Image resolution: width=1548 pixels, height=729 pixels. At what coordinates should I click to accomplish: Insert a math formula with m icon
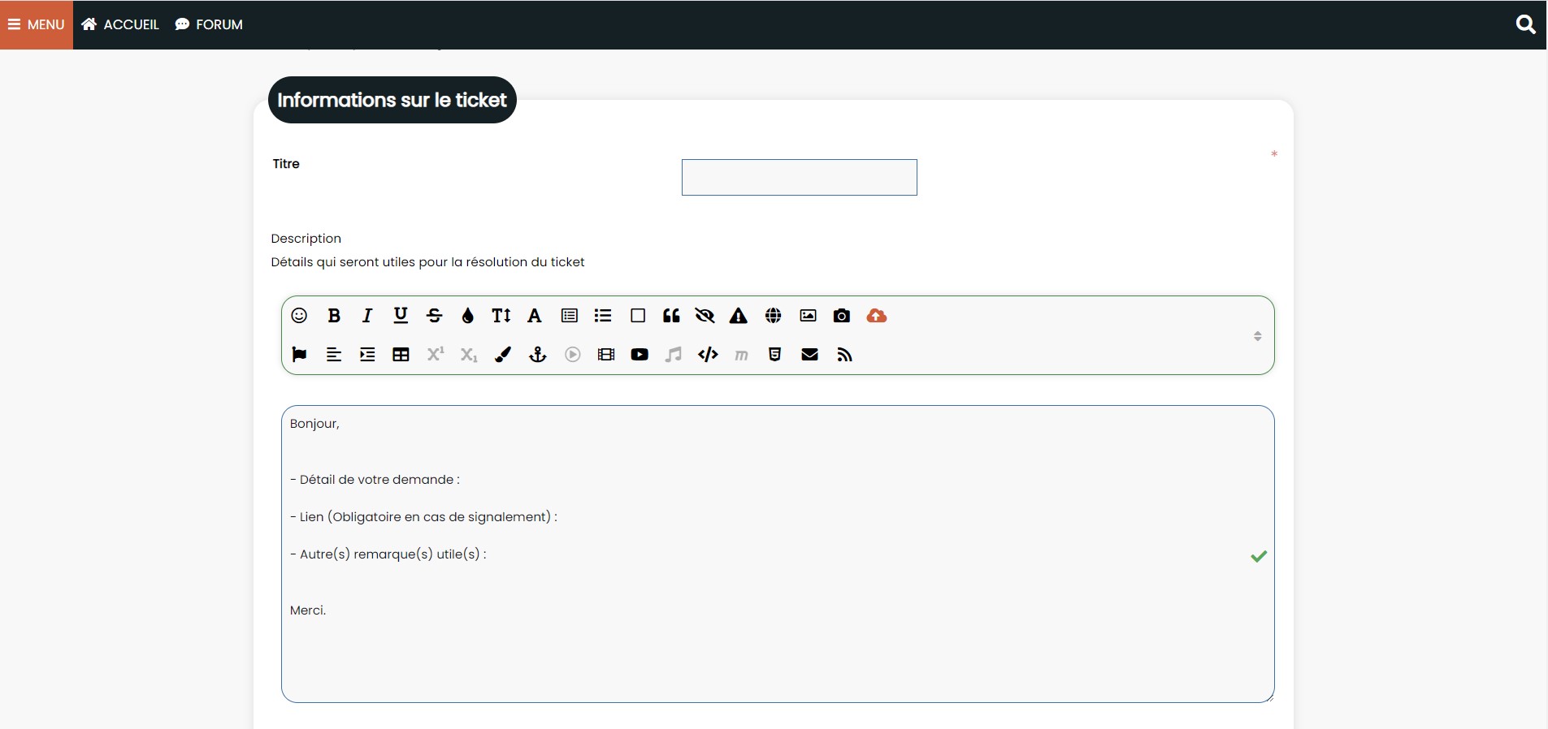pyautogui.click(x=741, y=356)
